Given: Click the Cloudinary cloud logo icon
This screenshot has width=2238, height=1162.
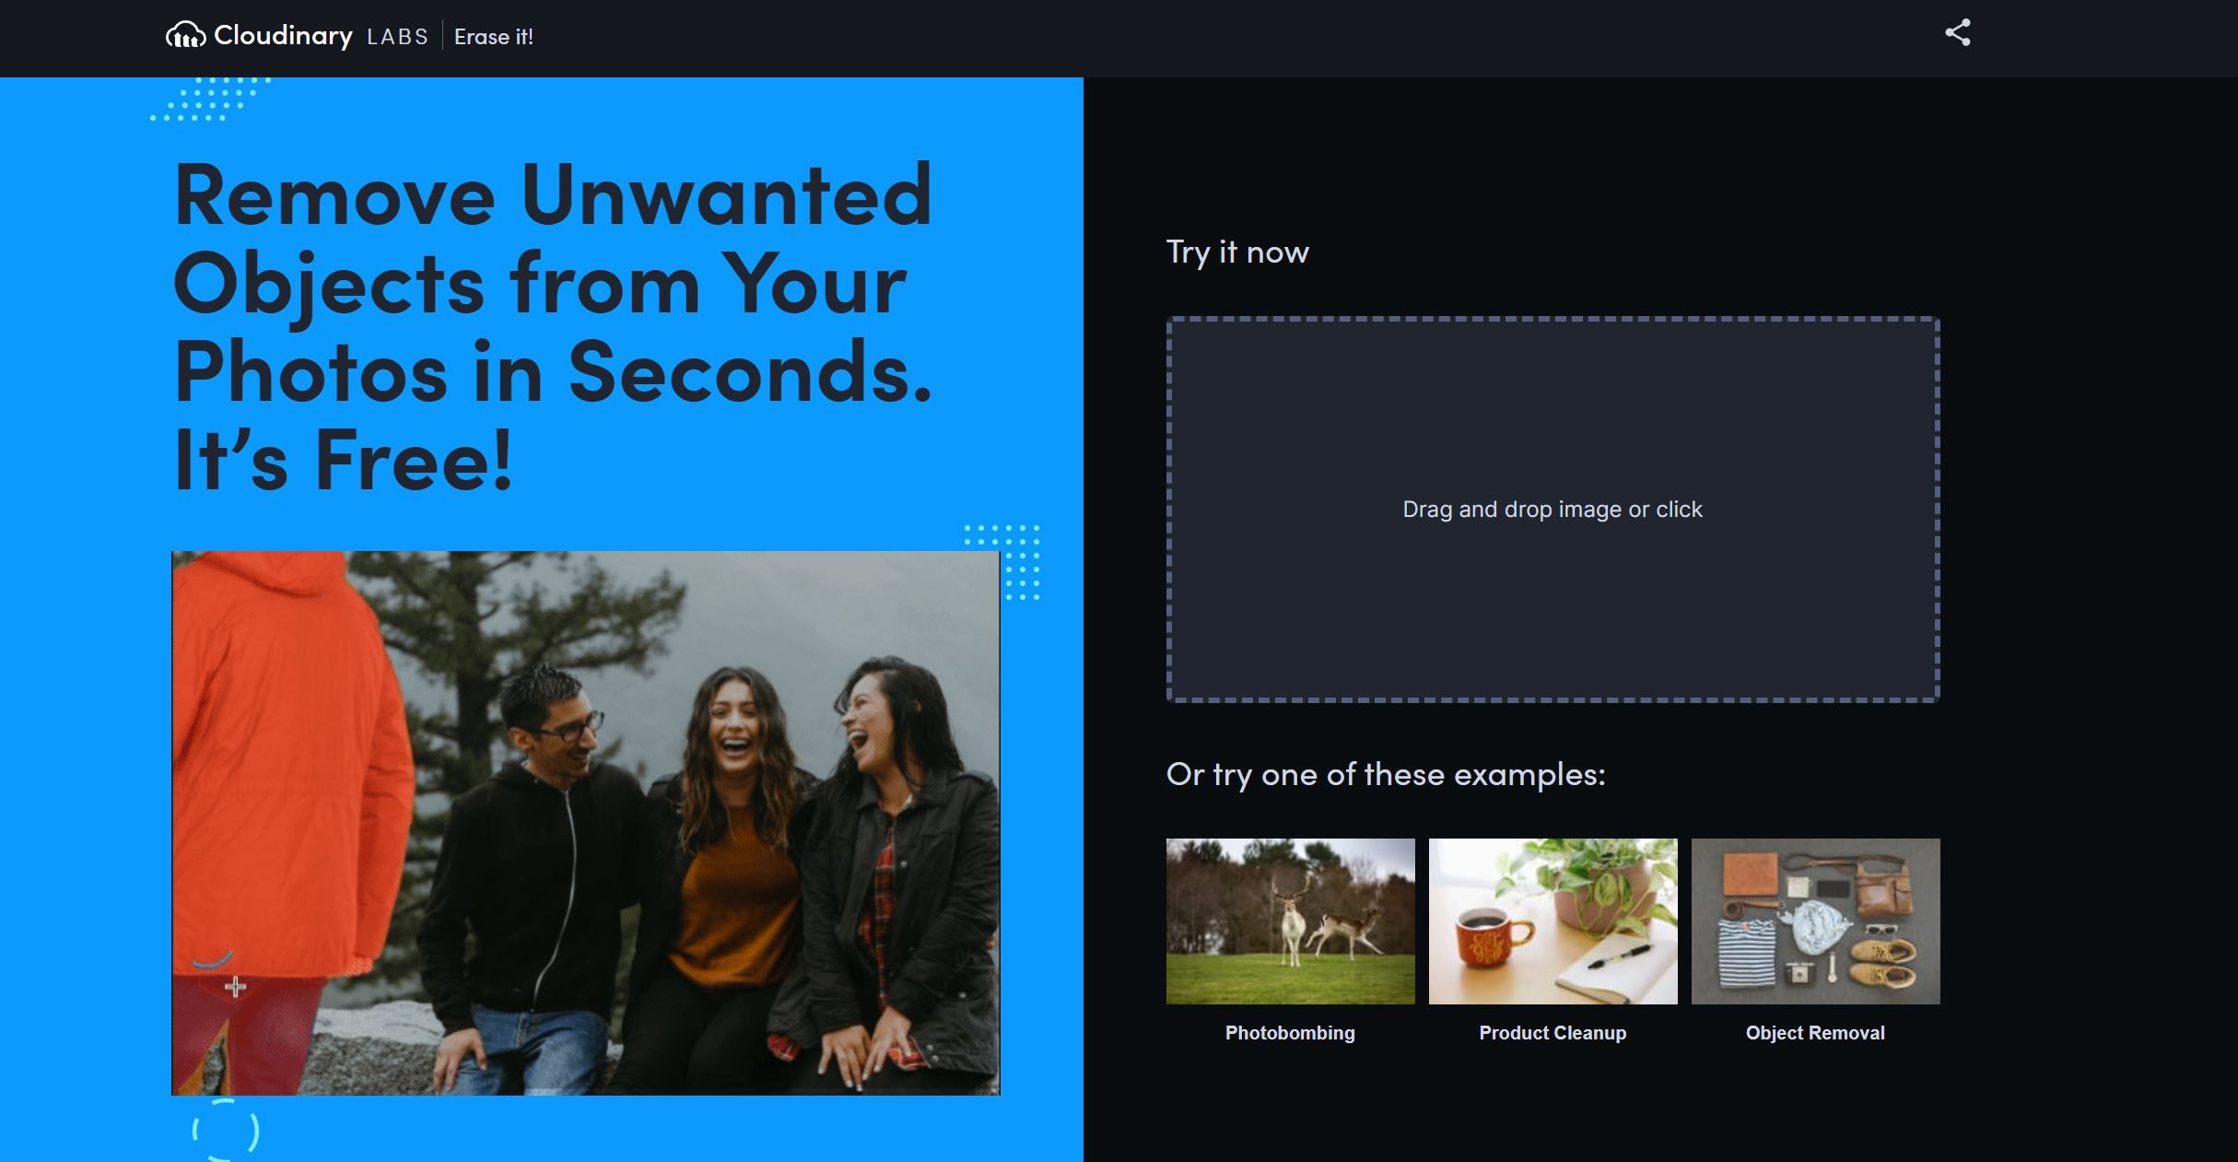Looking at the screenshot, I should click(185, 35).
